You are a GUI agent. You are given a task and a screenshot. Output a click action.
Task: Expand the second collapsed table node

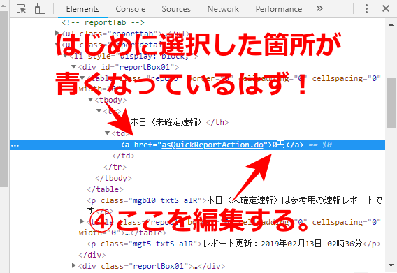click(x=82, y=221)
